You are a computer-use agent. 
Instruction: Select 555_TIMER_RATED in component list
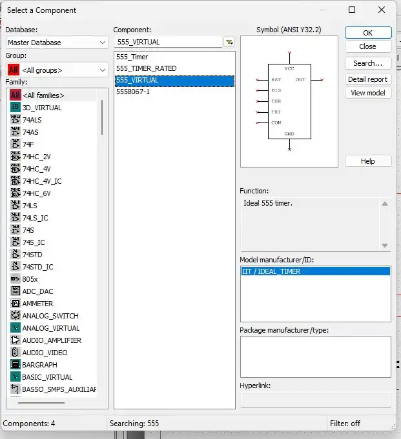[174, 68]
